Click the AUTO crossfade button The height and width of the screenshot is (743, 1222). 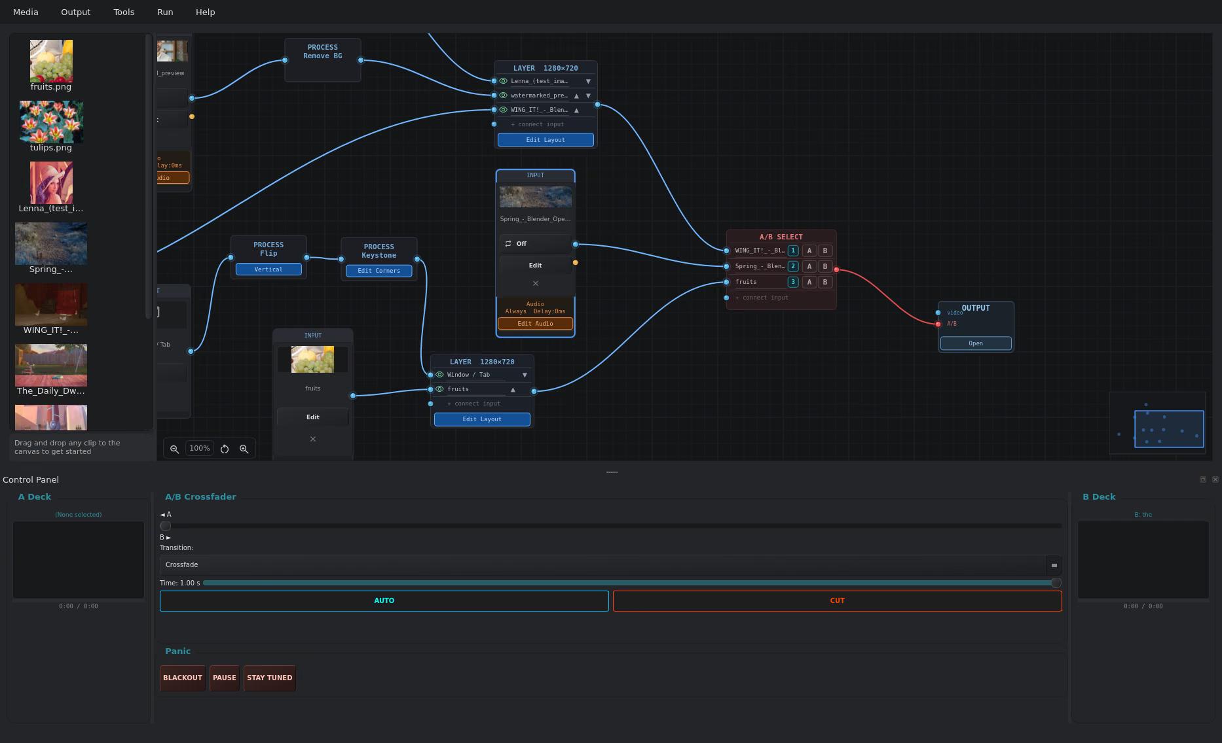[x=384, y=600]
